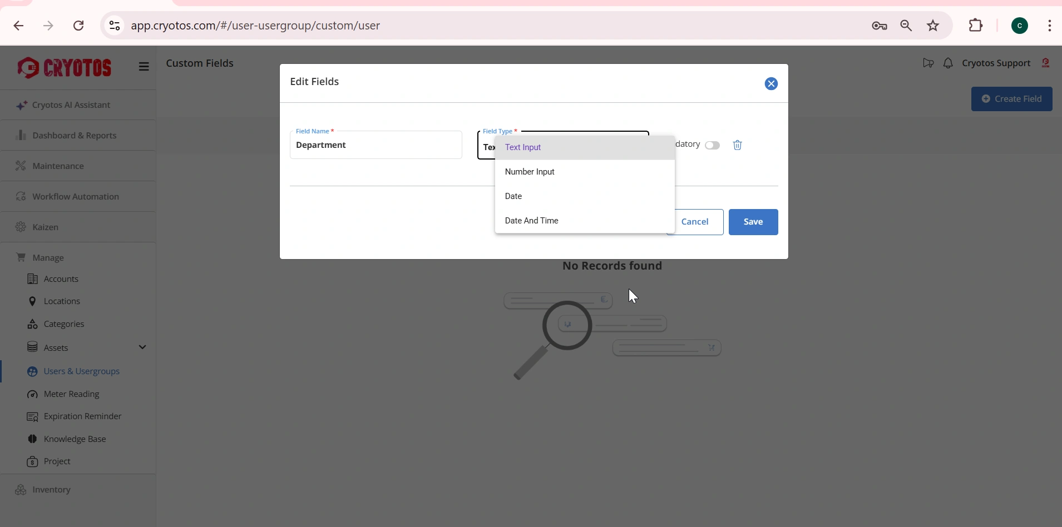Select Number Input from the field type list
The height and width of the screenshot is (527, 1062).
[530, 172]
